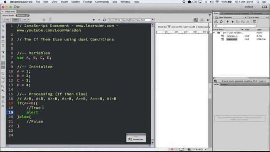Click the Synchronize icon in Files panel
The width and height of the screenshot is (270, 152).
(x=248, y=22)
